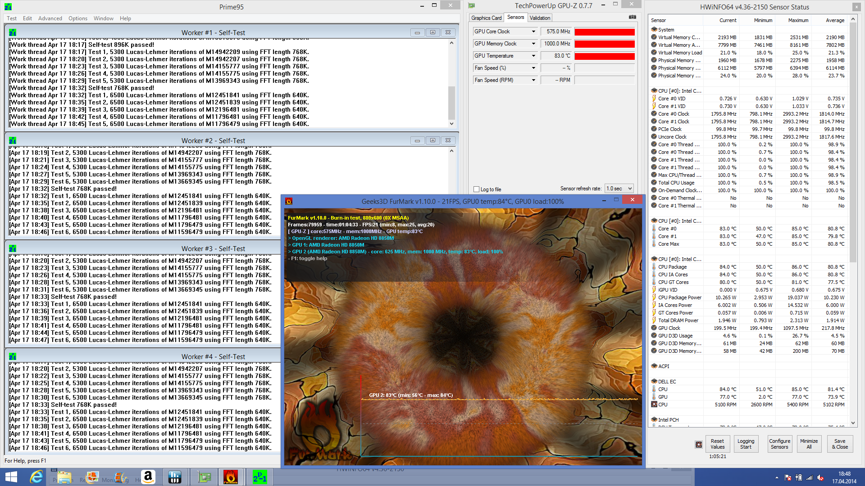Click the GPU-Z window title icon
The image size is (865, 486).
472,5
